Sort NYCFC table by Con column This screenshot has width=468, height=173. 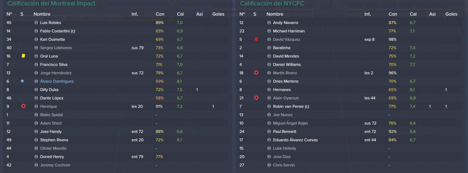click(393, 14)
